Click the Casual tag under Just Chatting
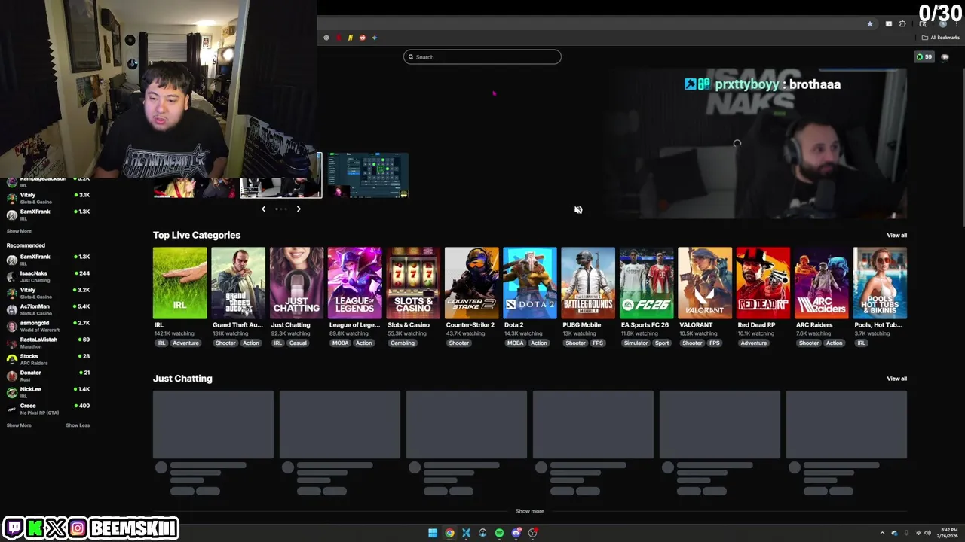This screenshot has height=542, width=965. pyautogui.click(x=298, y=343)
